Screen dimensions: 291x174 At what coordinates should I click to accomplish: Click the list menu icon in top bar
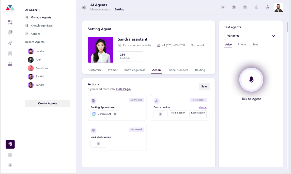245,7
